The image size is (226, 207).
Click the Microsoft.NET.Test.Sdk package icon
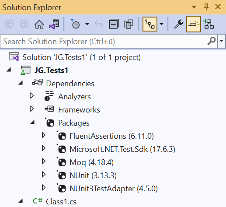(x=62, y=149)
